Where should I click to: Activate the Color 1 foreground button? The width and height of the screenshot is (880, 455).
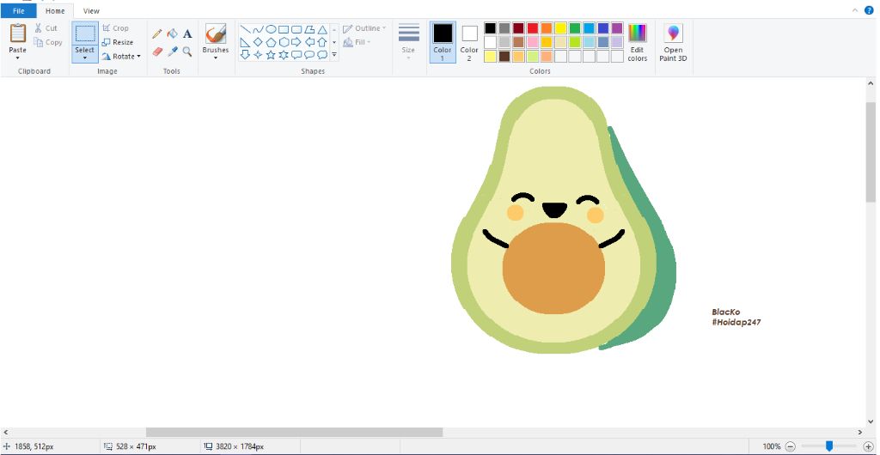click(x=443, y=43)
